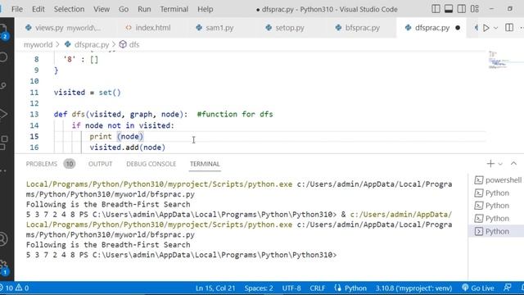The width and height of the screenshot is (524, 295).
Task: Click 'def dfs(visited, graph, node):' line
Action: [120, 115]
